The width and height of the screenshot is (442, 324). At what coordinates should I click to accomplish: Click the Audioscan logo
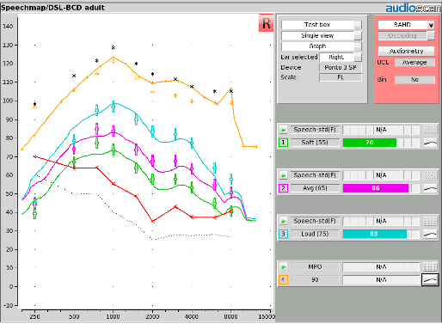pyautogui.click(x=413, y=8)
